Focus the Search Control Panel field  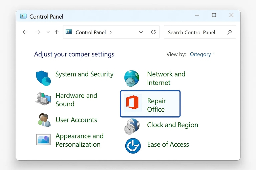coord(195,32)
